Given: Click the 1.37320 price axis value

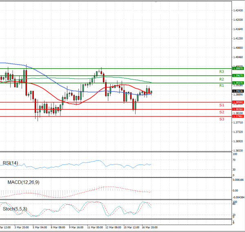Looking at the screenshot, I should click(238, 132).
